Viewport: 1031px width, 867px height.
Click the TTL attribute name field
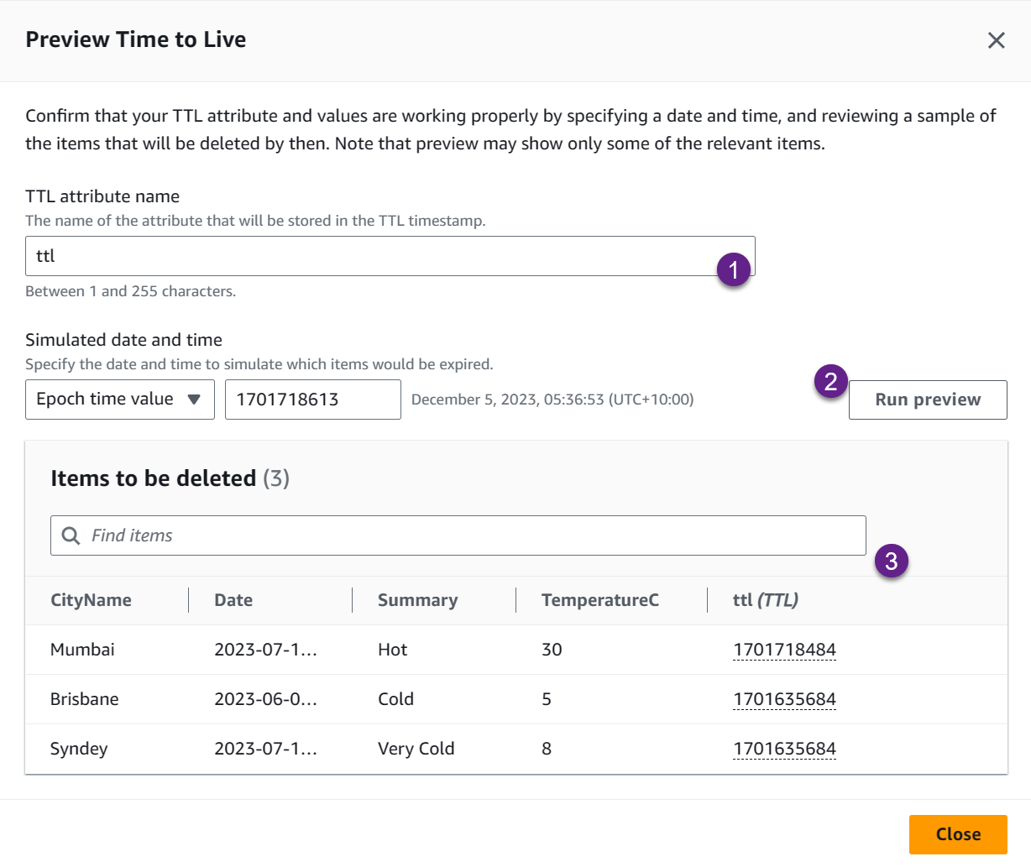(369, 256)
